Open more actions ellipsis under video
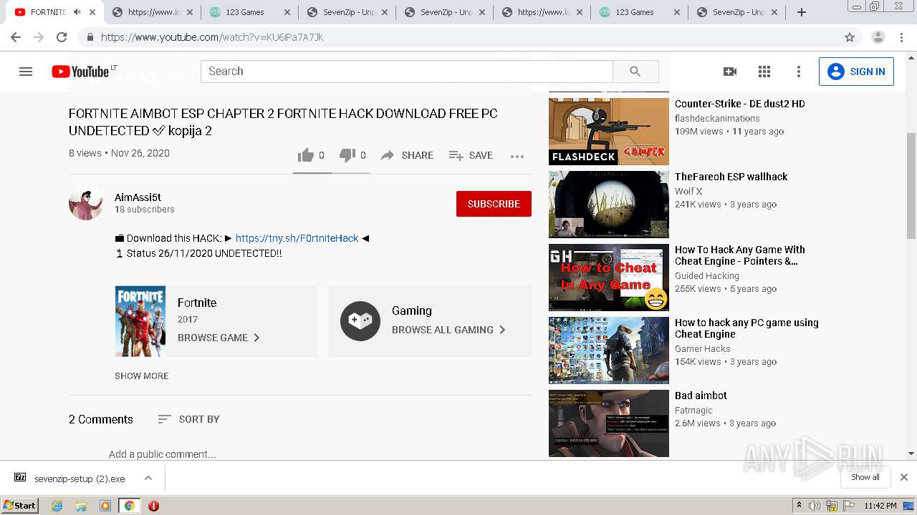The image size is (917, 515). (x=517, y=156)
